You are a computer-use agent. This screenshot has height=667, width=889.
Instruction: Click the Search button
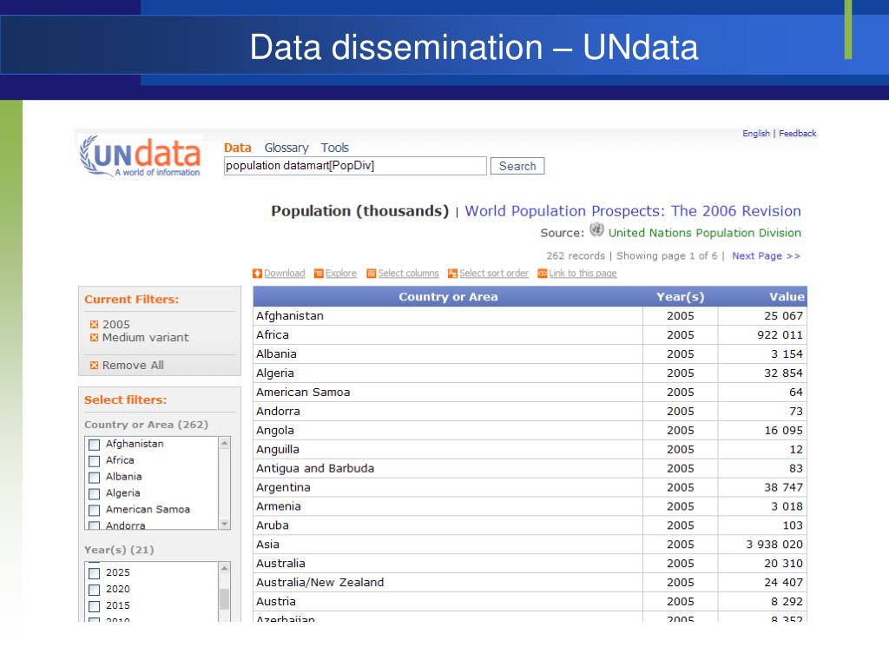[x=517, y=166]
